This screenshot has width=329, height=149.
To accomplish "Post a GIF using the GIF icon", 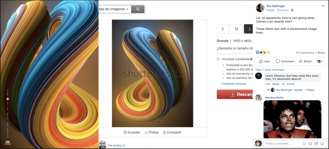I will 316,144.
